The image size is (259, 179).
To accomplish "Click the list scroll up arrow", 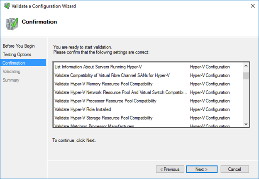I will (246, 66).
